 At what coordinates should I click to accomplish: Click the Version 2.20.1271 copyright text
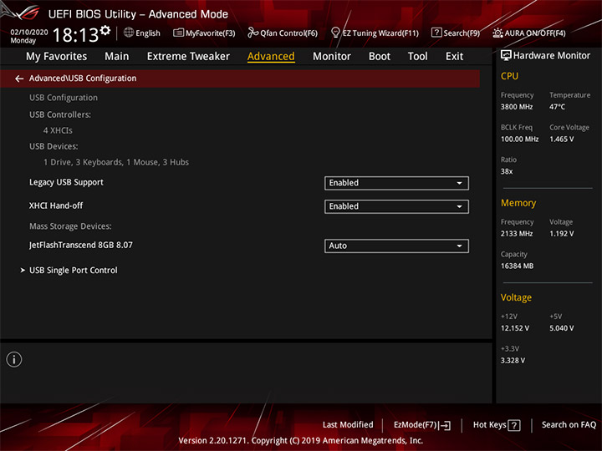pyautogui.click(x=301, y=441)
